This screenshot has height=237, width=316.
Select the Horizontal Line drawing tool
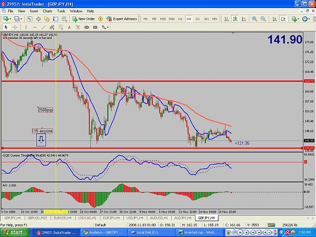point(35,27)
